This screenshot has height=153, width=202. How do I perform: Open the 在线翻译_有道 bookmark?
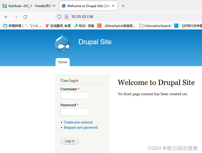point(58,26)
